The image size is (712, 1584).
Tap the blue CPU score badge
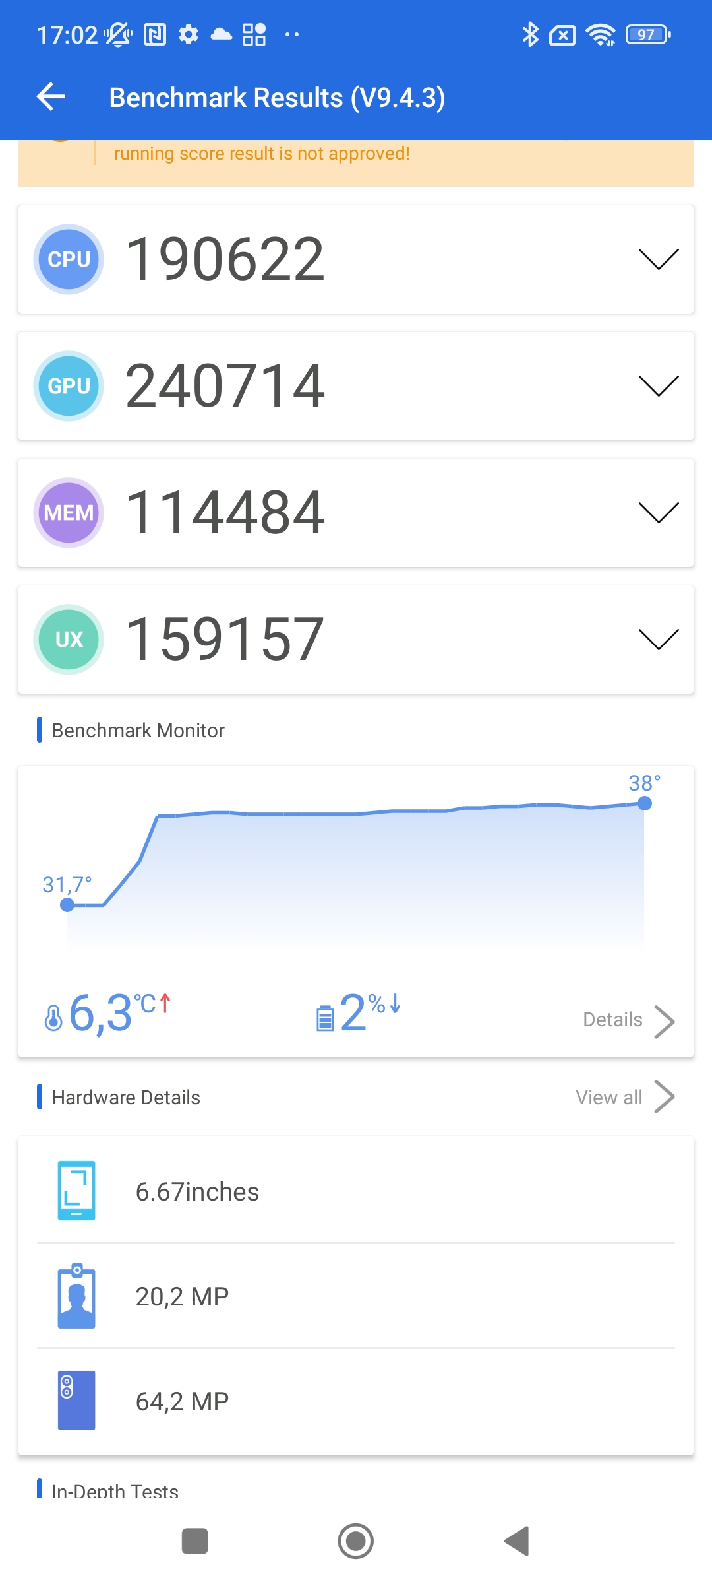[x=69, y=259]
